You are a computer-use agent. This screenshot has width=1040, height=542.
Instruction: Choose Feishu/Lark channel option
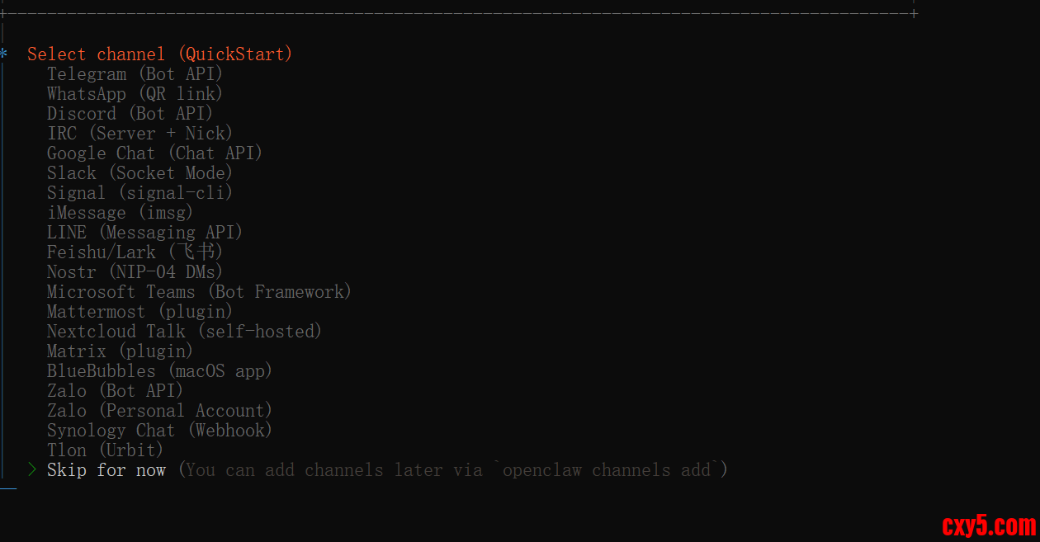pyautogui.click(x=135, y=252)
